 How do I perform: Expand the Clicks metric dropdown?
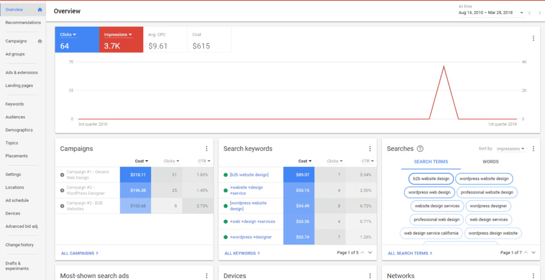[75, 35]
